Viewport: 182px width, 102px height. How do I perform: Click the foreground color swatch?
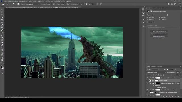tap(1, 67)
